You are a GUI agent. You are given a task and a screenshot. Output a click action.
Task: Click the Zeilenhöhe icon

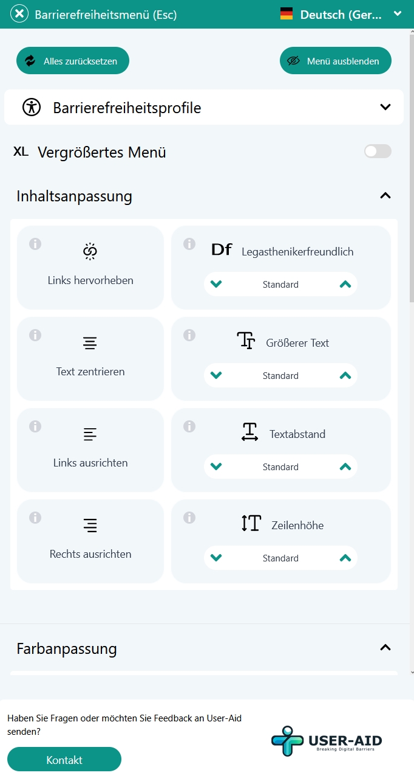250,524
